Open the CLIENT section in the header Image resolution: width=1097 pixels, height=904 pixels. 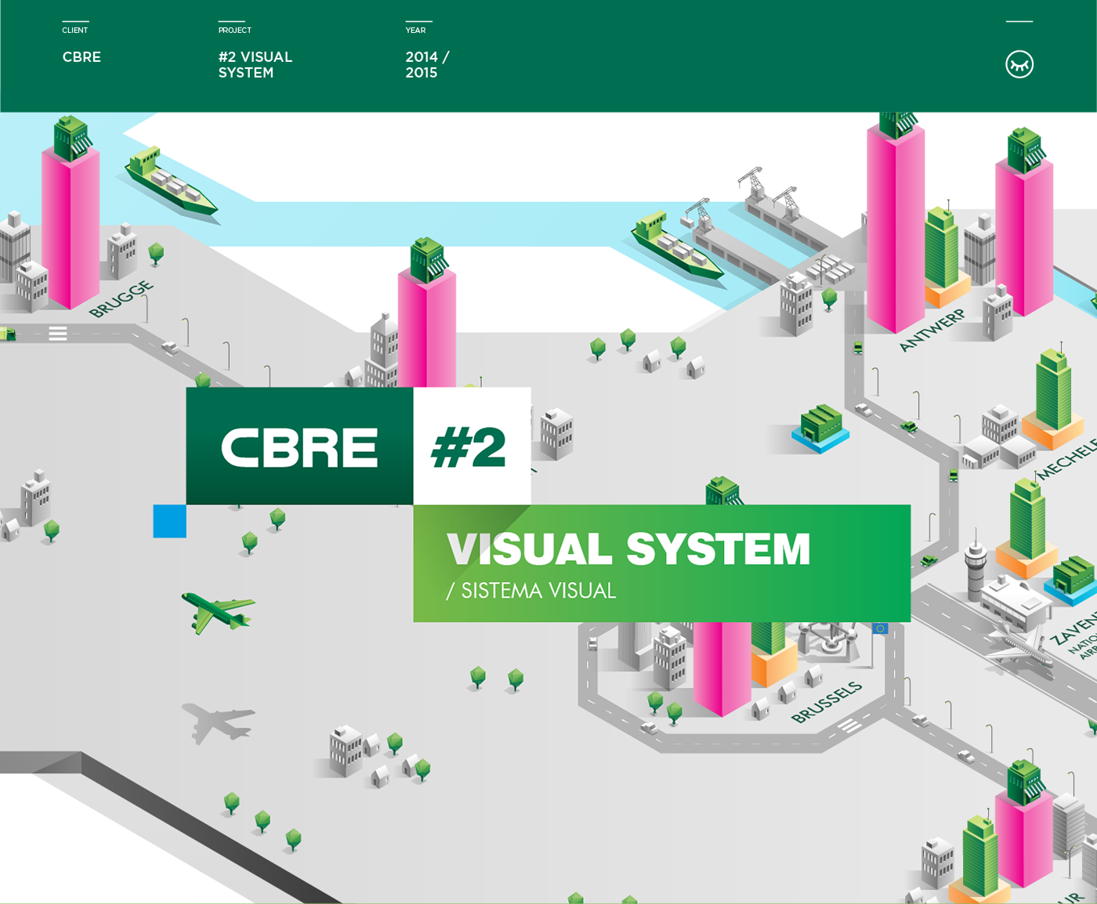pyautogui.click(x=75, y=30)
